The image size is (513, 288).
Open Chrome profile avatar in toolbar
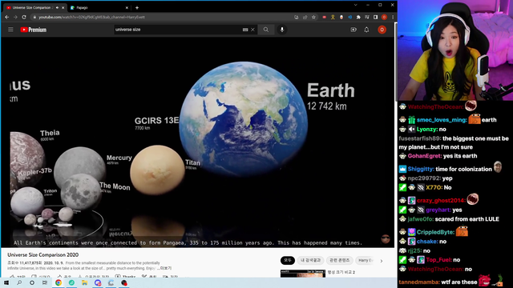384,17
